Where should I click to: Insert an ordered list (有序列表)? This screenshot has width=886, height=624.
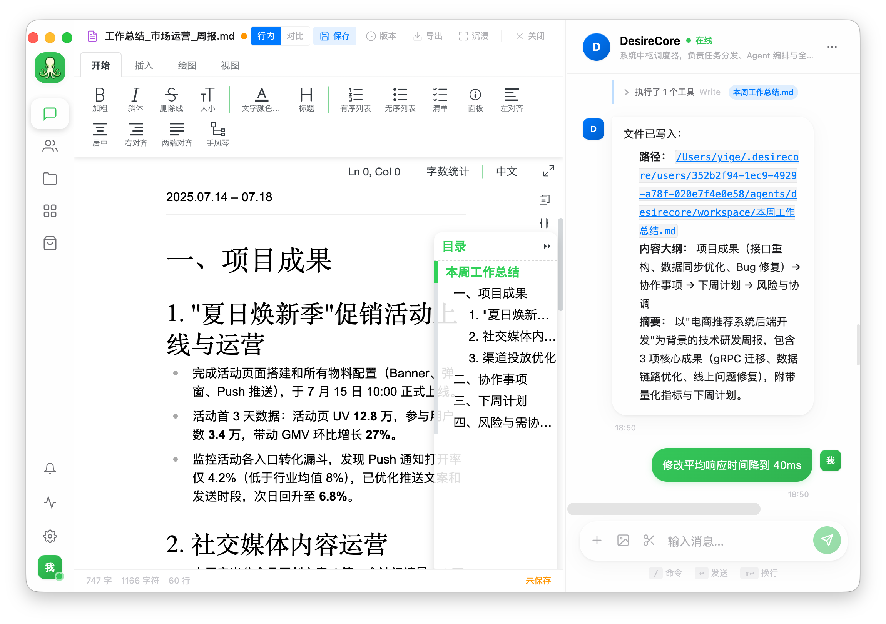point(355,100)
